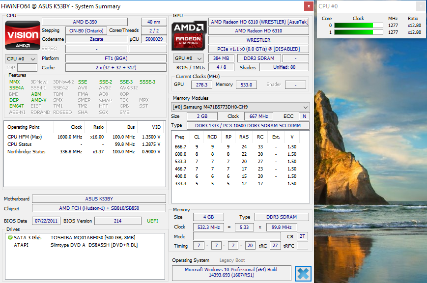Click the BIOS date 07/22/2011 field
The height and width of the screenshot is (283, 427).
click(x=46, y=221)
